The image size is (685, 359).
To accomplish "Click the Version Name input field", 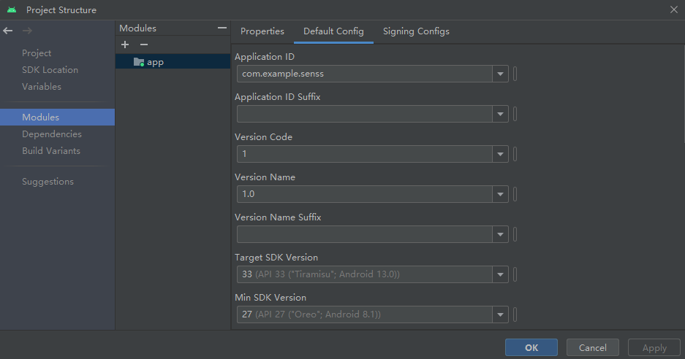I will point(365,194).
